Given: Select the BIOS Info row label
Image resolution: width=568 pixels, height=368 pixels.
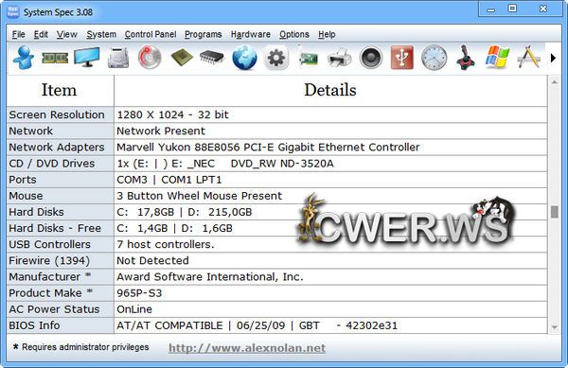Looking at the screenshot, I should (x=34, y=325).
